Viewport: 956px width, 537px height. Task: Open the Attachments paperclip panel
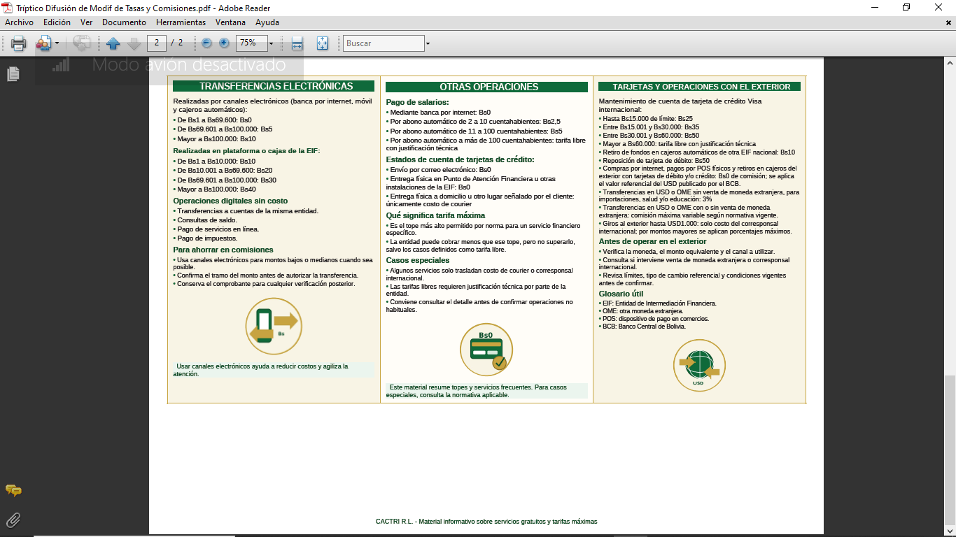[x=13, y=520]
